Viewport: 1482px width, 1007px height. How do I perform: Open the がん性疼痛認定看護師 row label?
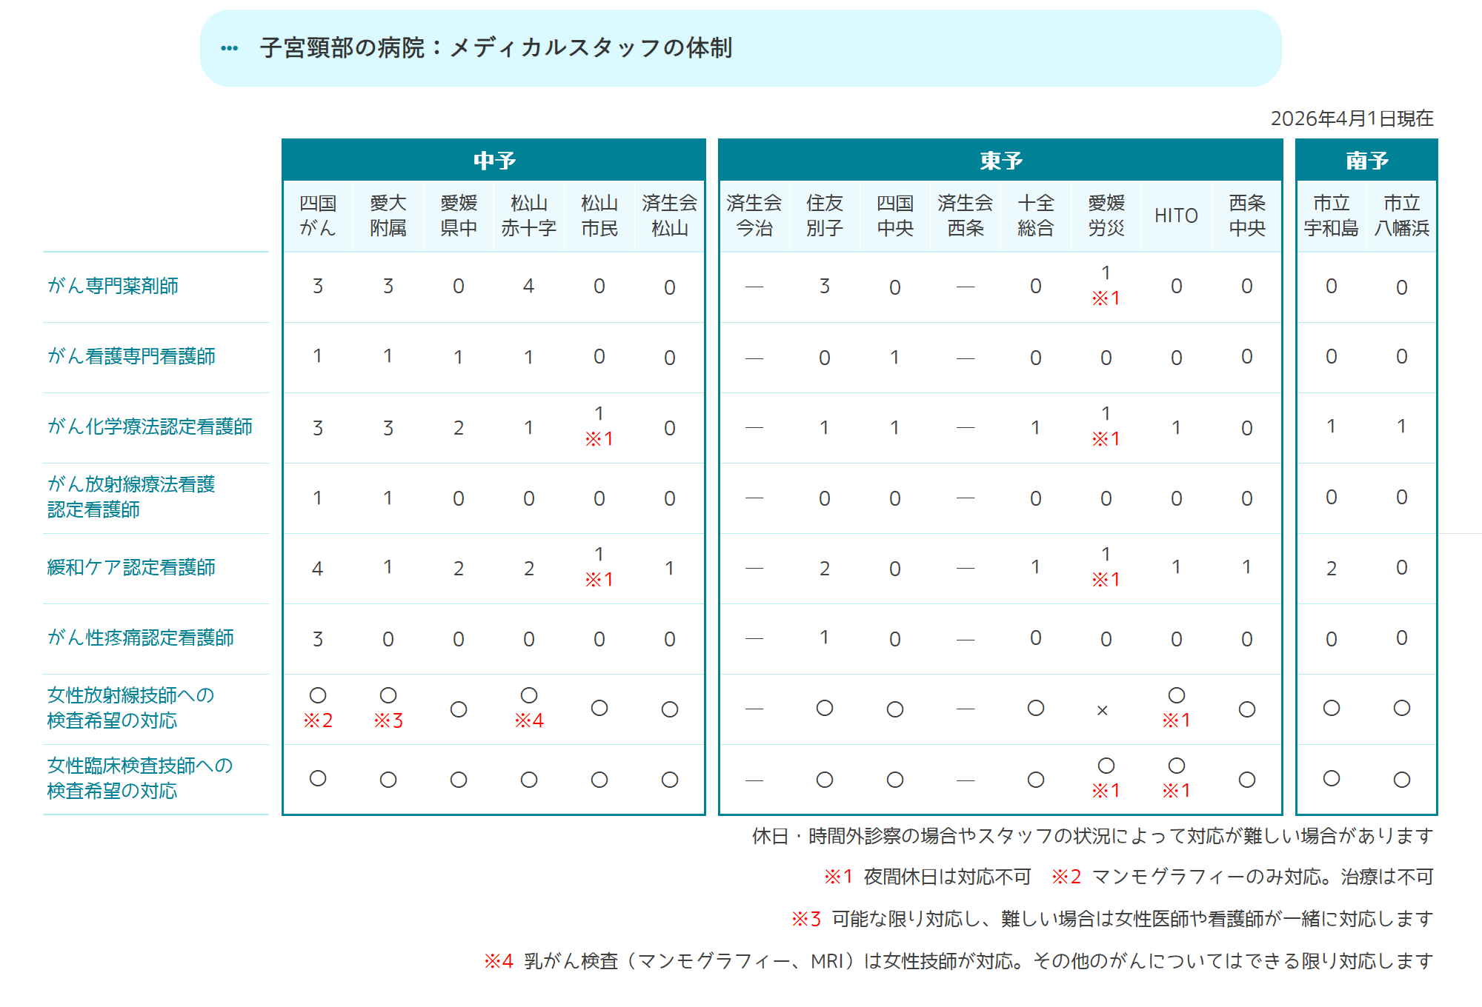pyautogui.click(x=141, y=638)
